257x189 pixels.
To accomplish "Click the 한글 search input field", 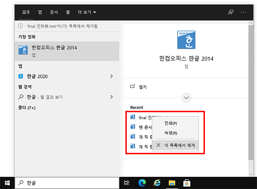I will coord(67,183).
